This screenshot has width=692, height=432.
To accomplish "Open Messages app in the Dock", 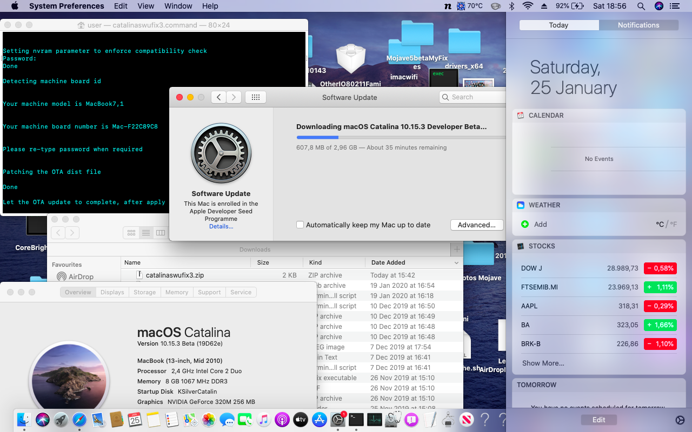I will point(227,420).
